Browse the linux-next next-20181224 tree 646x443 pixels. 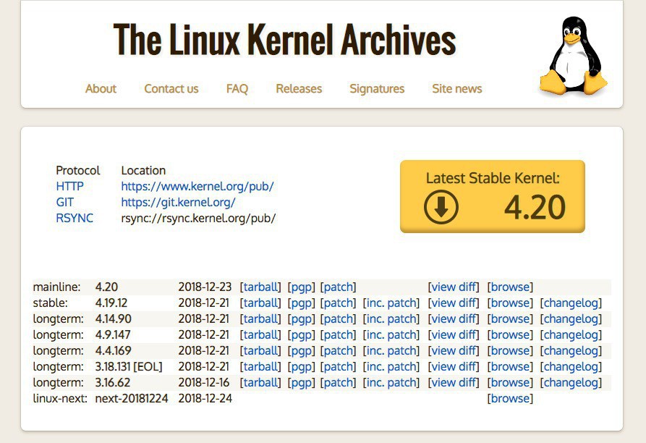[x=510, y=399]
